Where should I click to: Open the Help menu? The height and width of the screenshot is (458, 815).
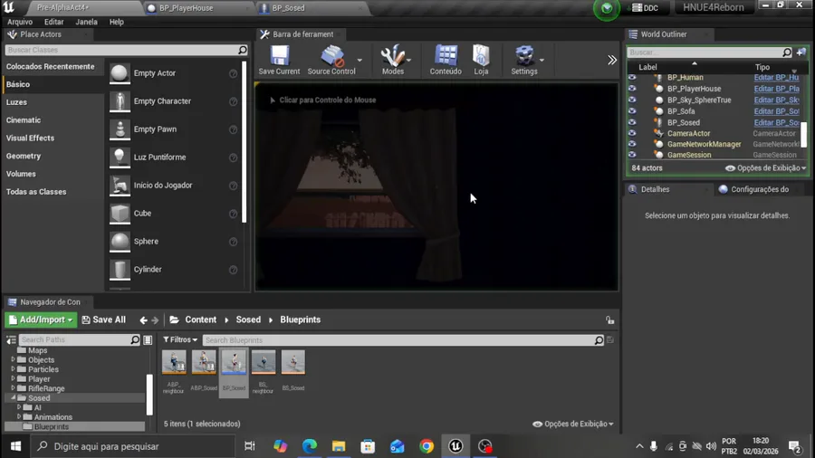(x=117, y=22)
